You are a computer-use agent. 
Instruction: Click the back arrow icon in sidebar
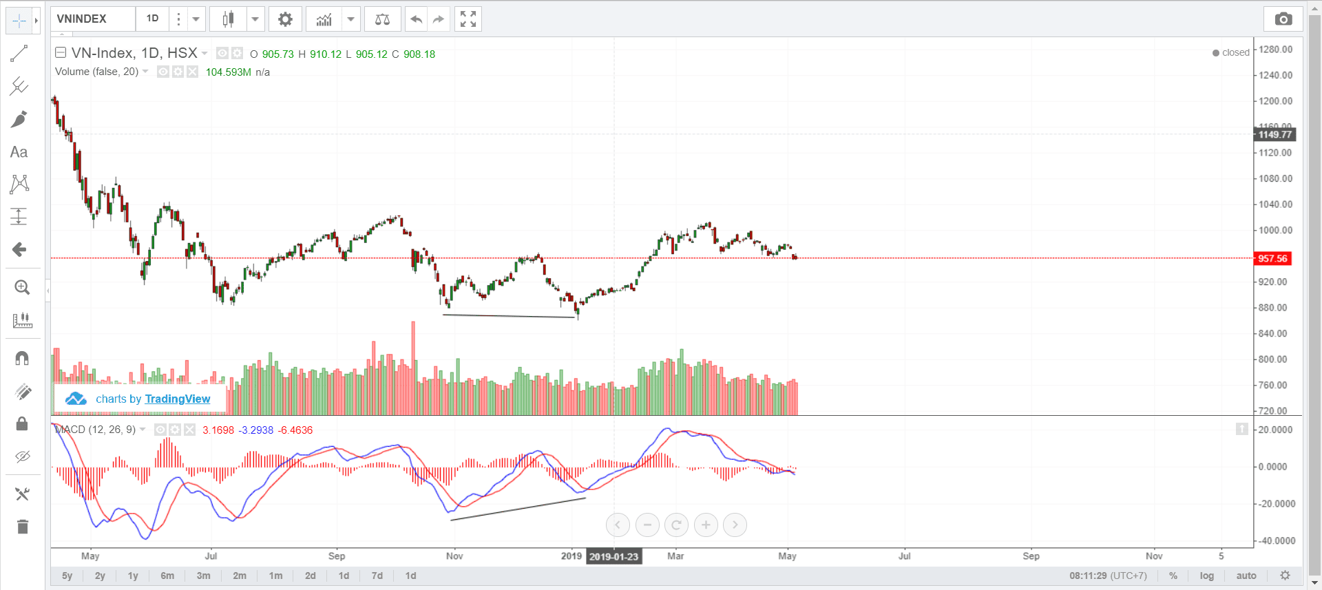pyautogui.click(x=19, y=249)
